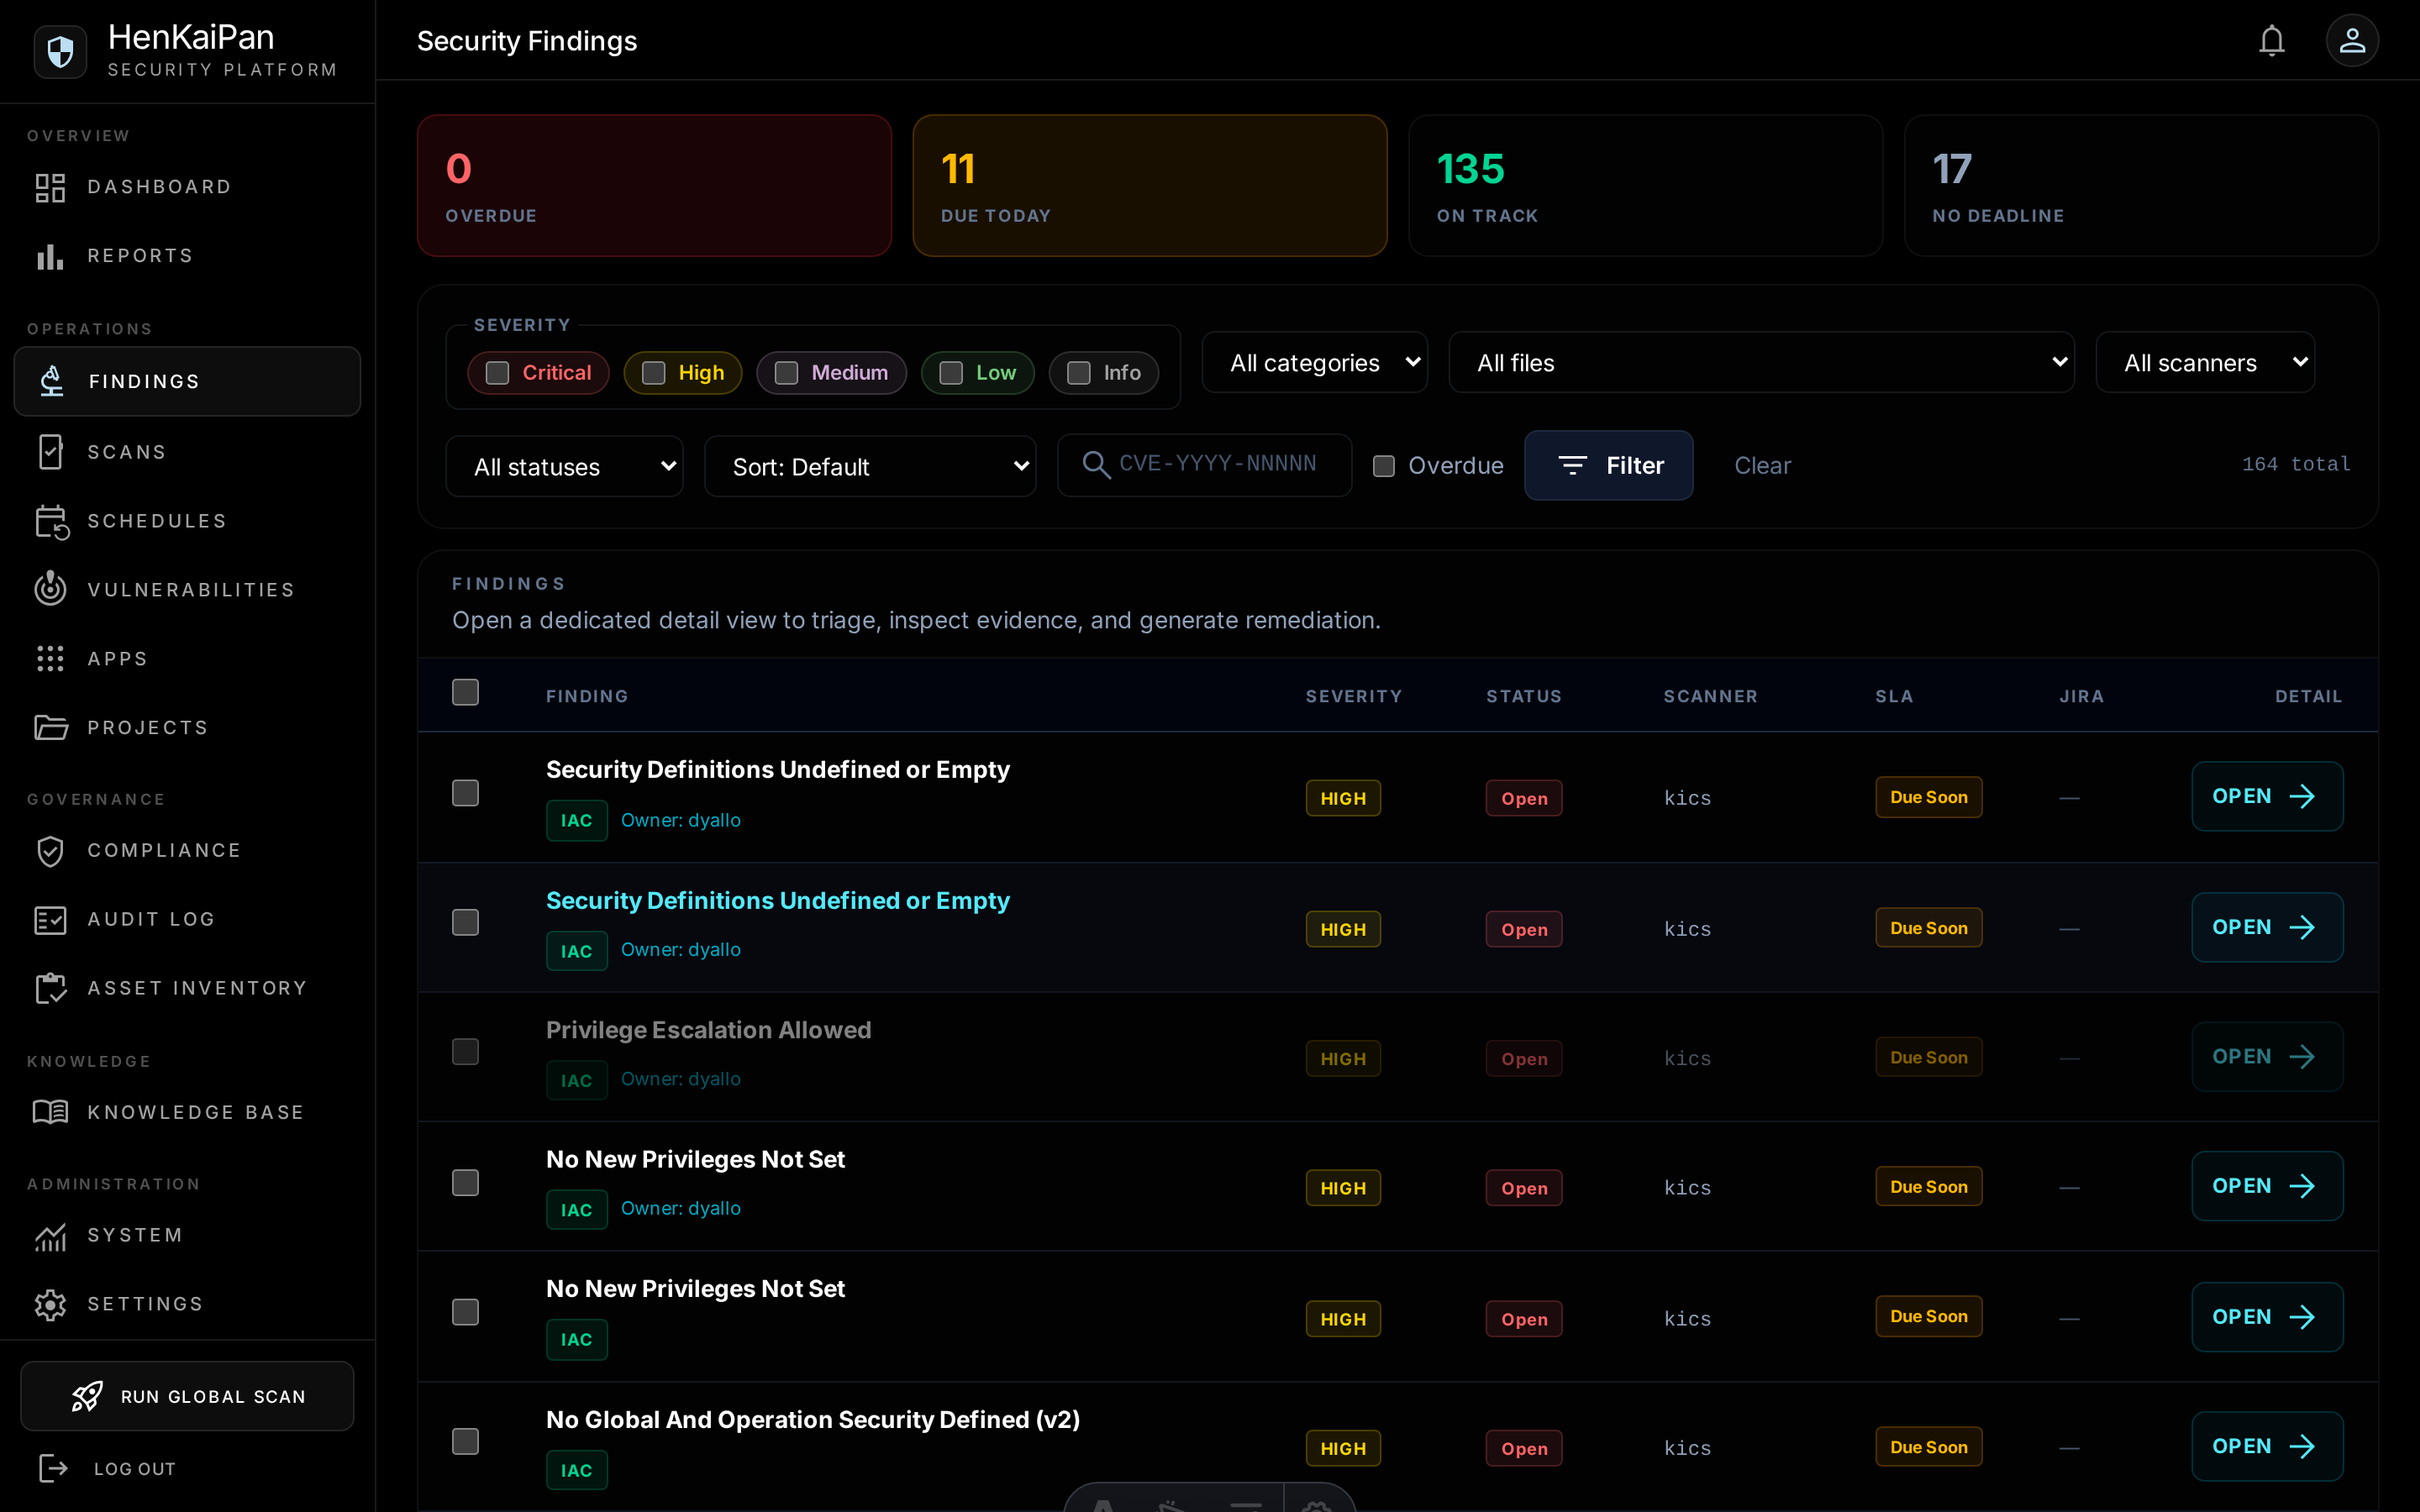Viewport: 2420px width, 1512px height.
Task: Select the No Global And Operation Security row checkbox
Action: click(465, 1441)
